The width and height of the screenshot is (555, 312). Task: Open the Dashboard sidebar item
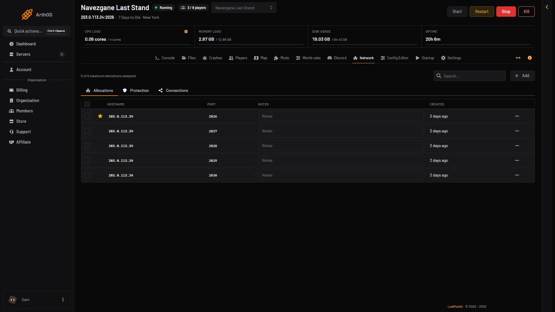point(37,44)
